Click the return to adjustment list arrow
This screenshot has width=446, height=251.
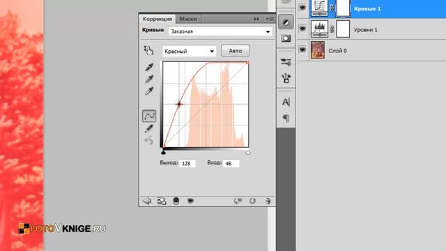147,201
